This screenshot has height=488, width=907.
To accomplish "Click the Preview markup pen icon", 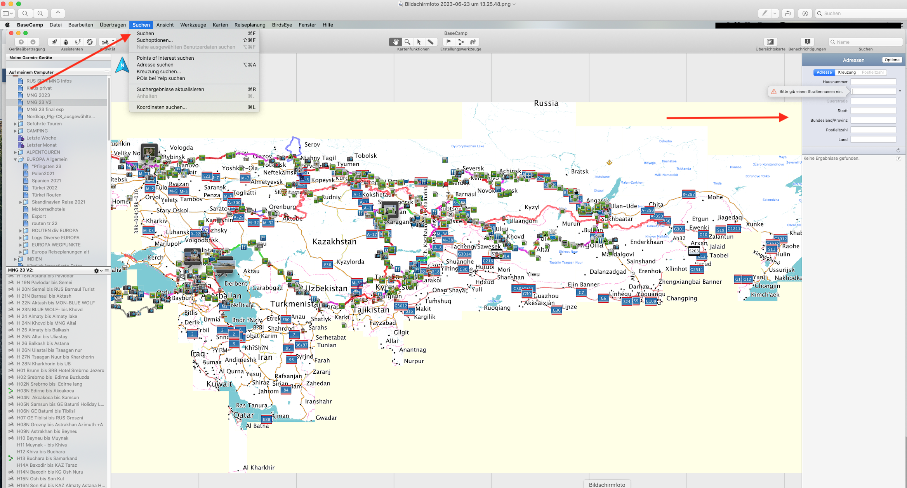I will click(x=765, y=14).
